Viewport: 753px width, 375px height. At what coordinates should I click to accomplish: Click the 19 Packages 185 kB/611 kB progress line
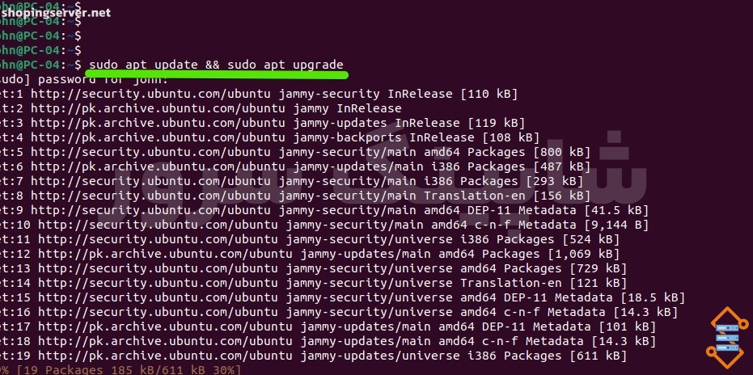pos(121,370)
